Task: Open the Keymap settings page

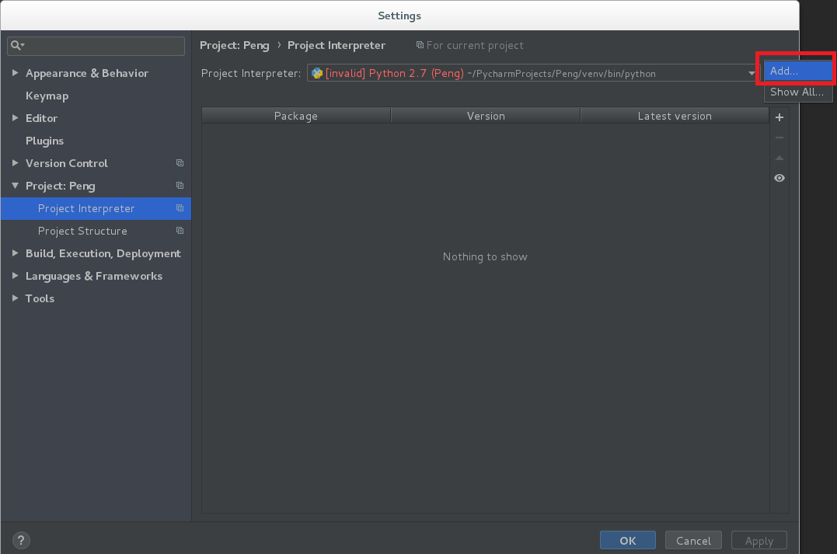Action: [47, 96]
